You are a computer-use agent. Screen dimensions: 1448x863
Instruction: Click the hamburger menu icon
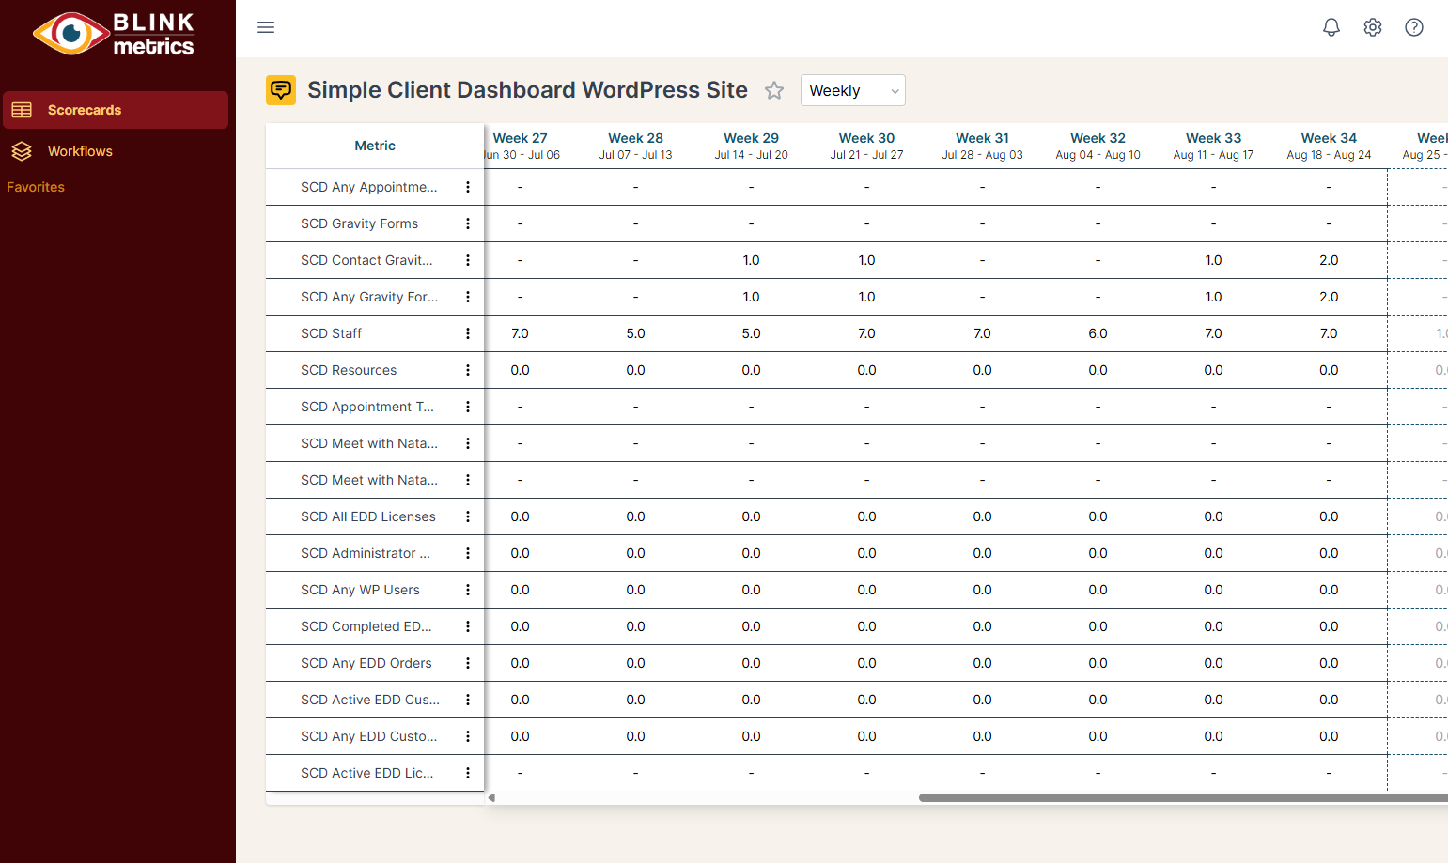(266, 27)
